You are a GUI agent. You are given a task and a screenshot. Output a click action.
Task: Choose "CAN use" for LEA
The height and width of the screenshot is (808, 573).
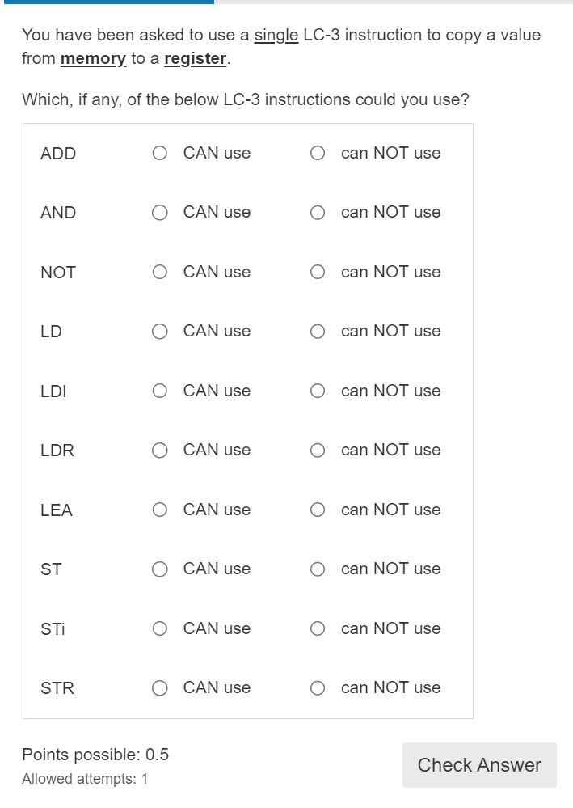coord(159,510)
